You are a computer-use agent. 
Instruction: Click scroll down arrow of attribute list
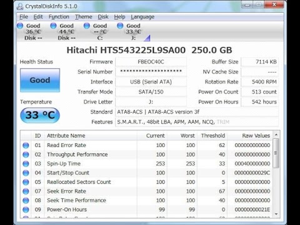click(x=276, y=214)
